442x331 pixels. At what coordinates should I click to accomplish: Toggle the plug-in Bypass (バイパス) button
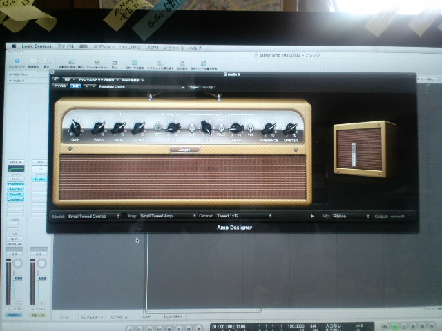click(60, 86)
